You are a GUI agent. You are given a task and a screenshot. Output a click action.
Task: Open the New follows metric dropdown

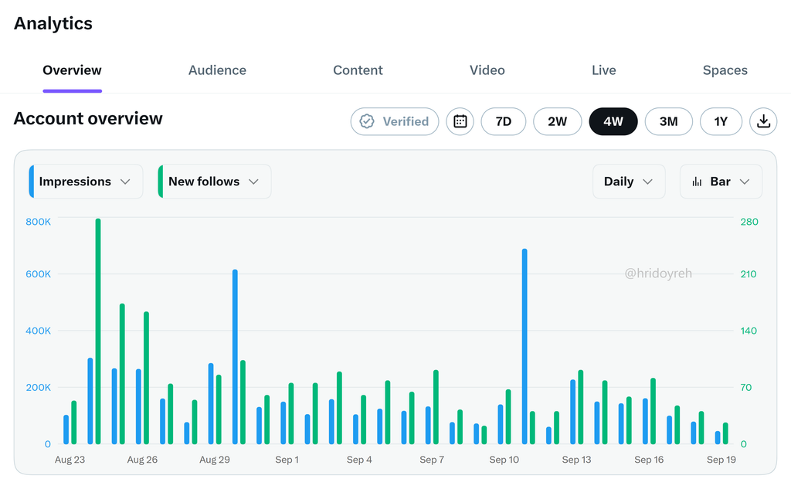point(215,182)
